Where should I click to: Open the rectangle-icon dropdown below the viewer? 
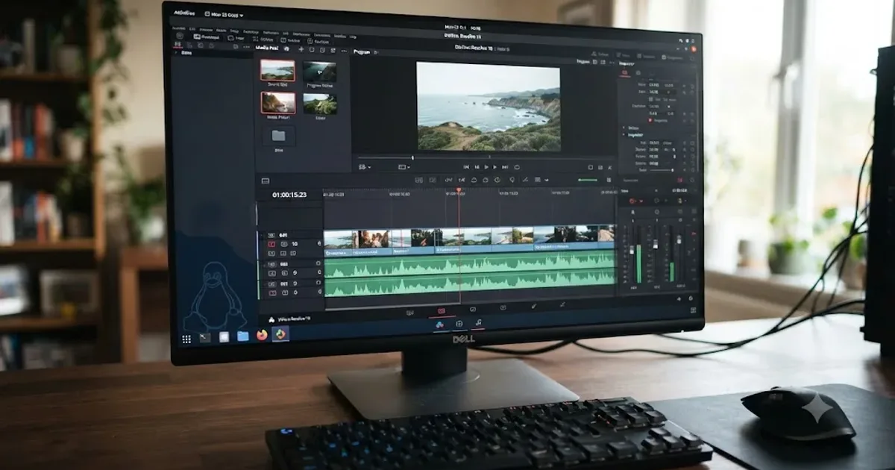pos(405,166)
